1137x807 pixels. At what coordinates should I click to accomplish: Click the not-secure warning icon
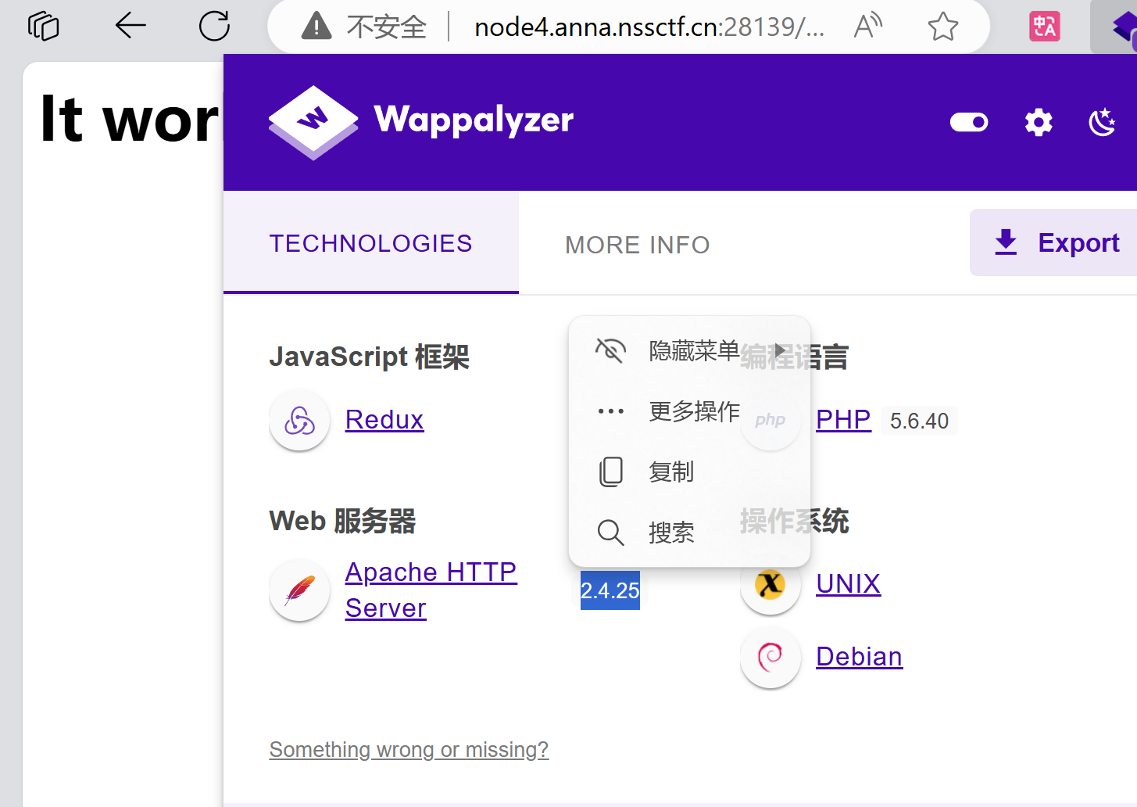click(316, 27)
